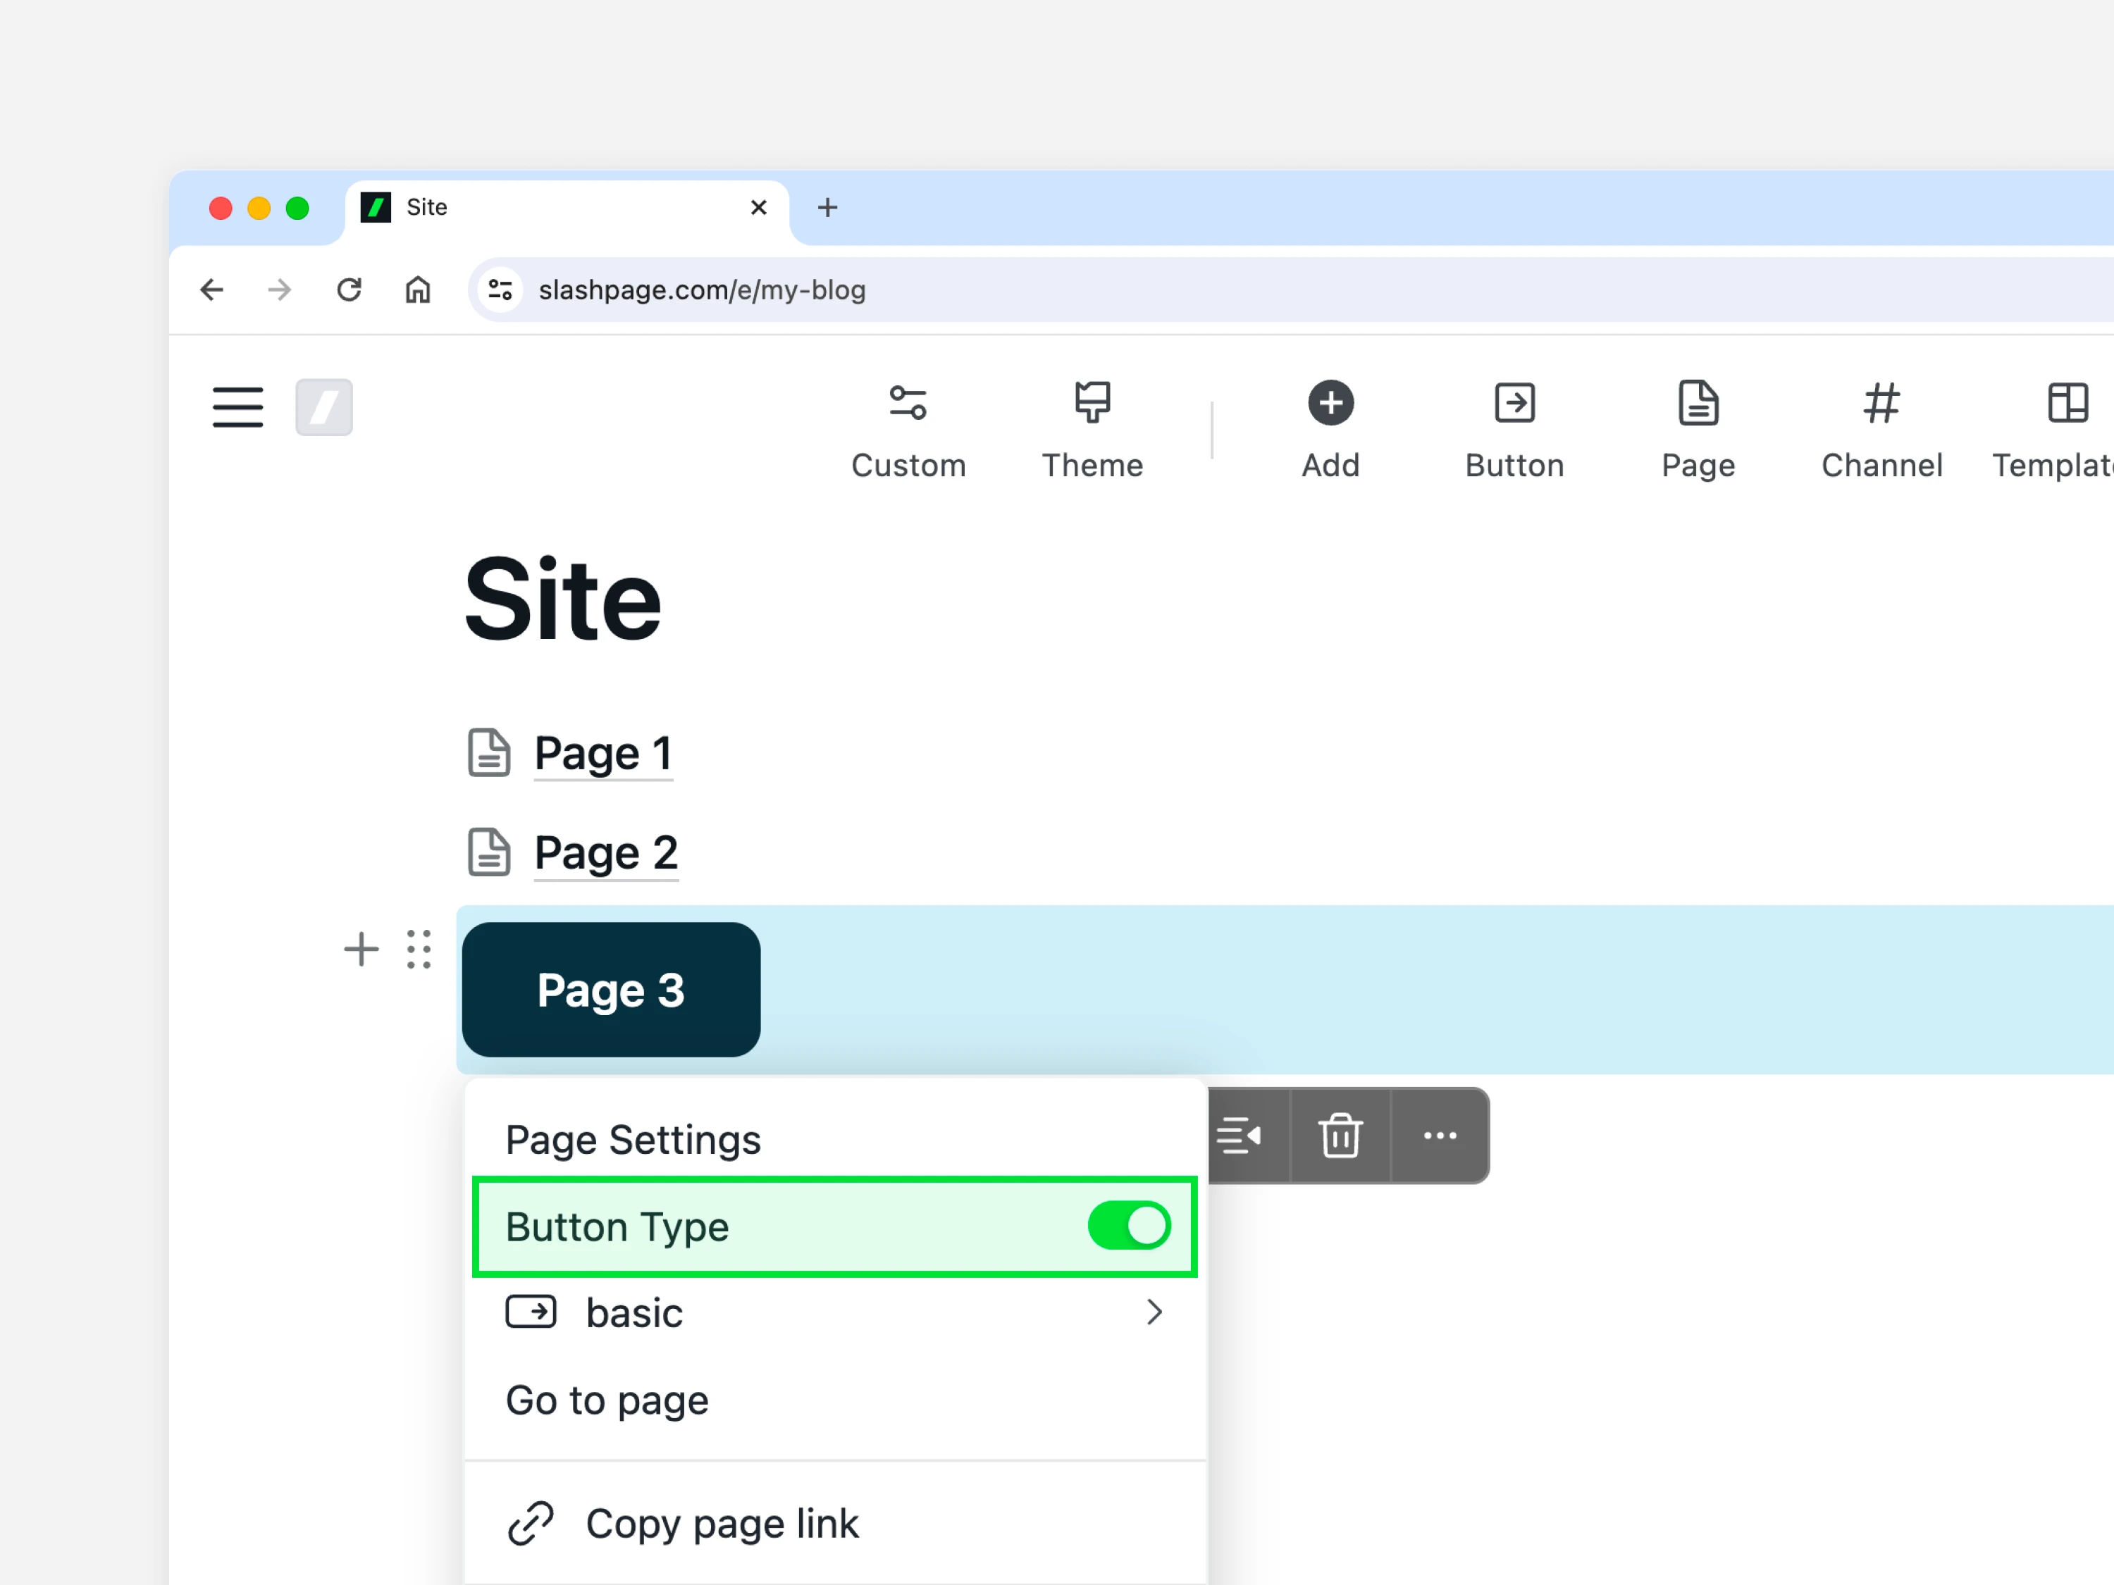Open the hamburger menu icon
Screen dimensions: 2114x1585
238,407
